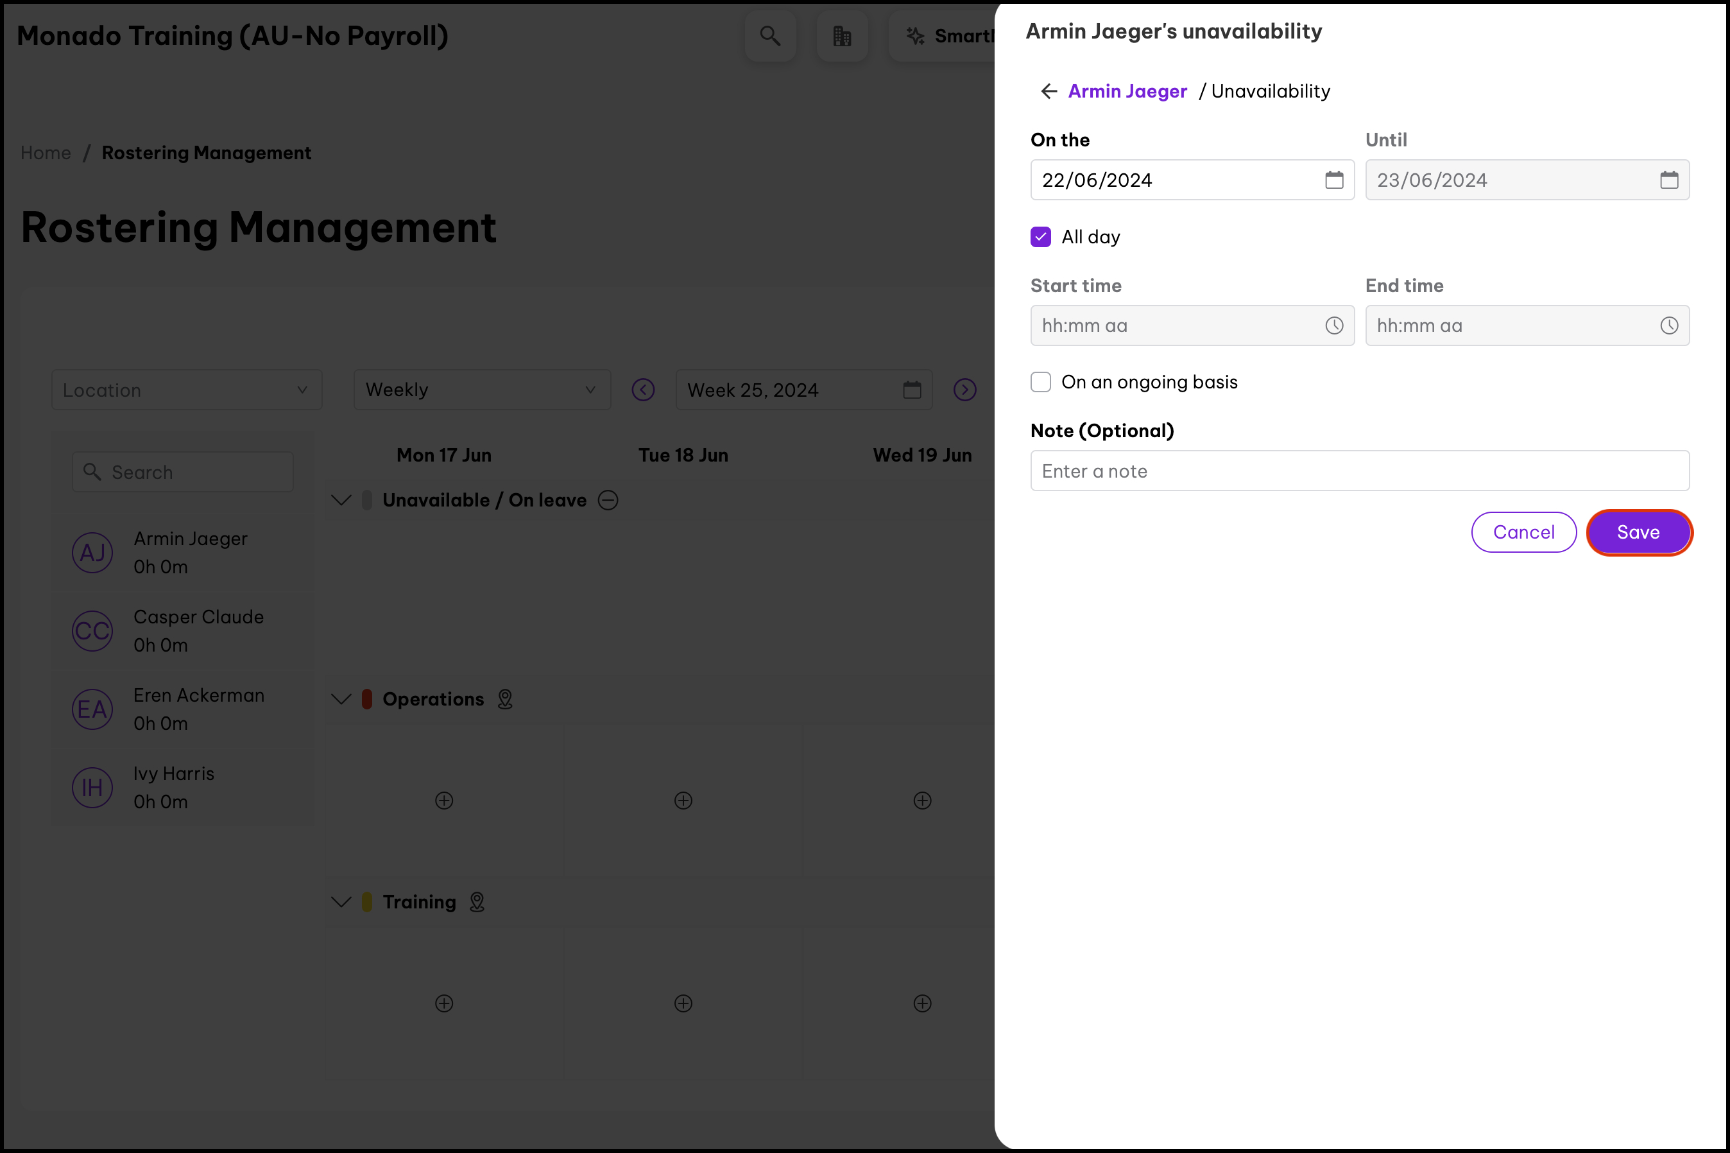Click the Until date field
The image size is (1730, 1153).
pos(1527,180)
